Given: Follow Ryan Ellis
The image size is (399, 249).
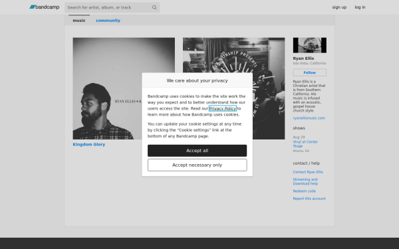Looking at the screenshot, I should 309,72.
